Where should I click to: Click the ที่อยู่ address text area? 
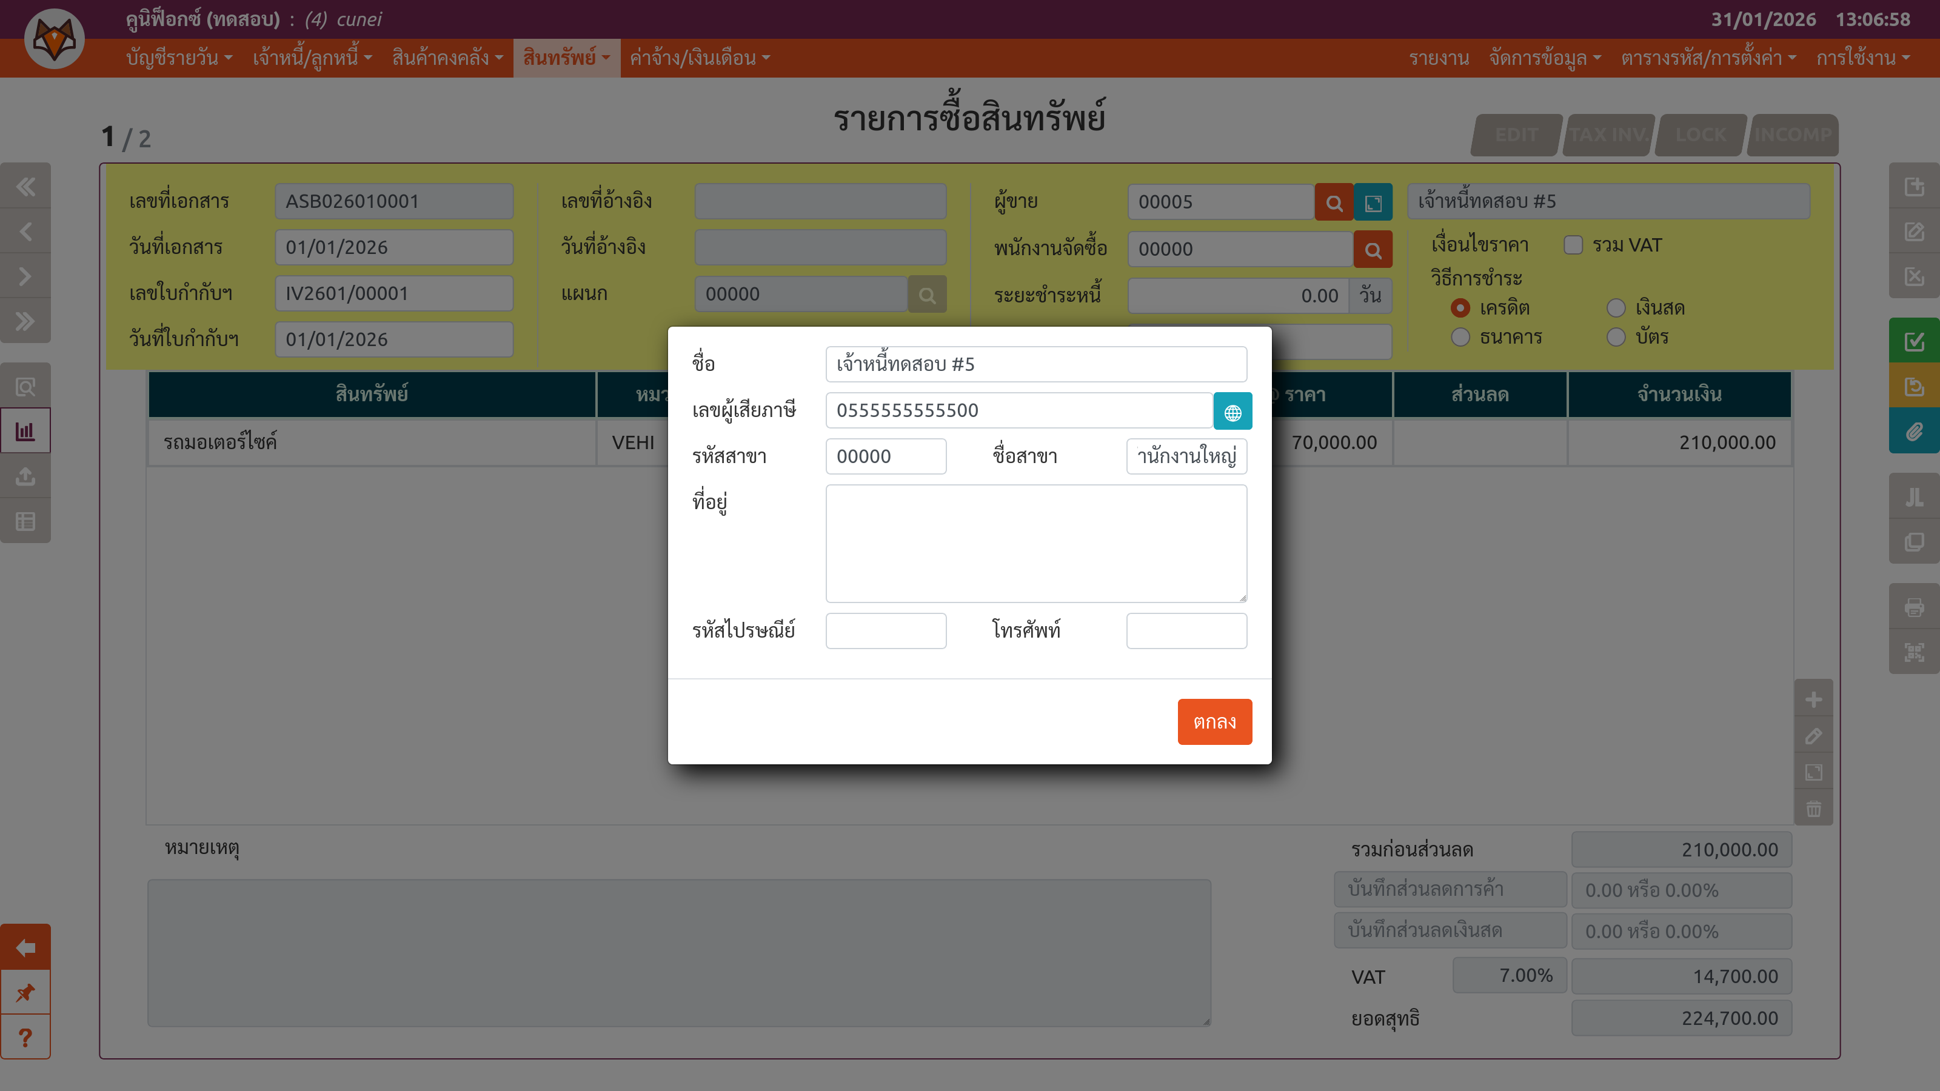1035,543
